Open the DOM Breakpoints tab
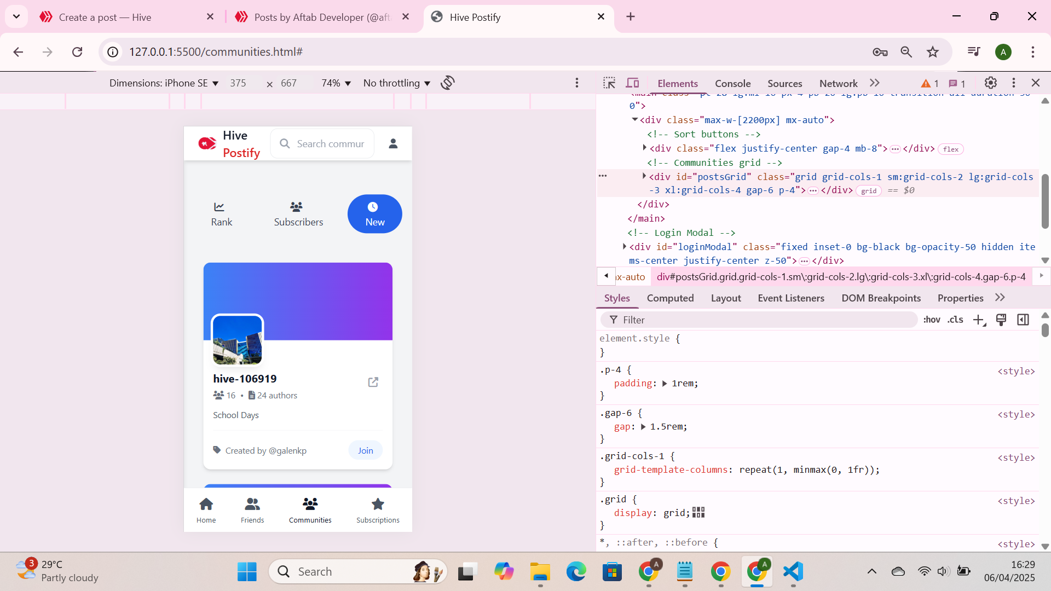 pos(881,298)
